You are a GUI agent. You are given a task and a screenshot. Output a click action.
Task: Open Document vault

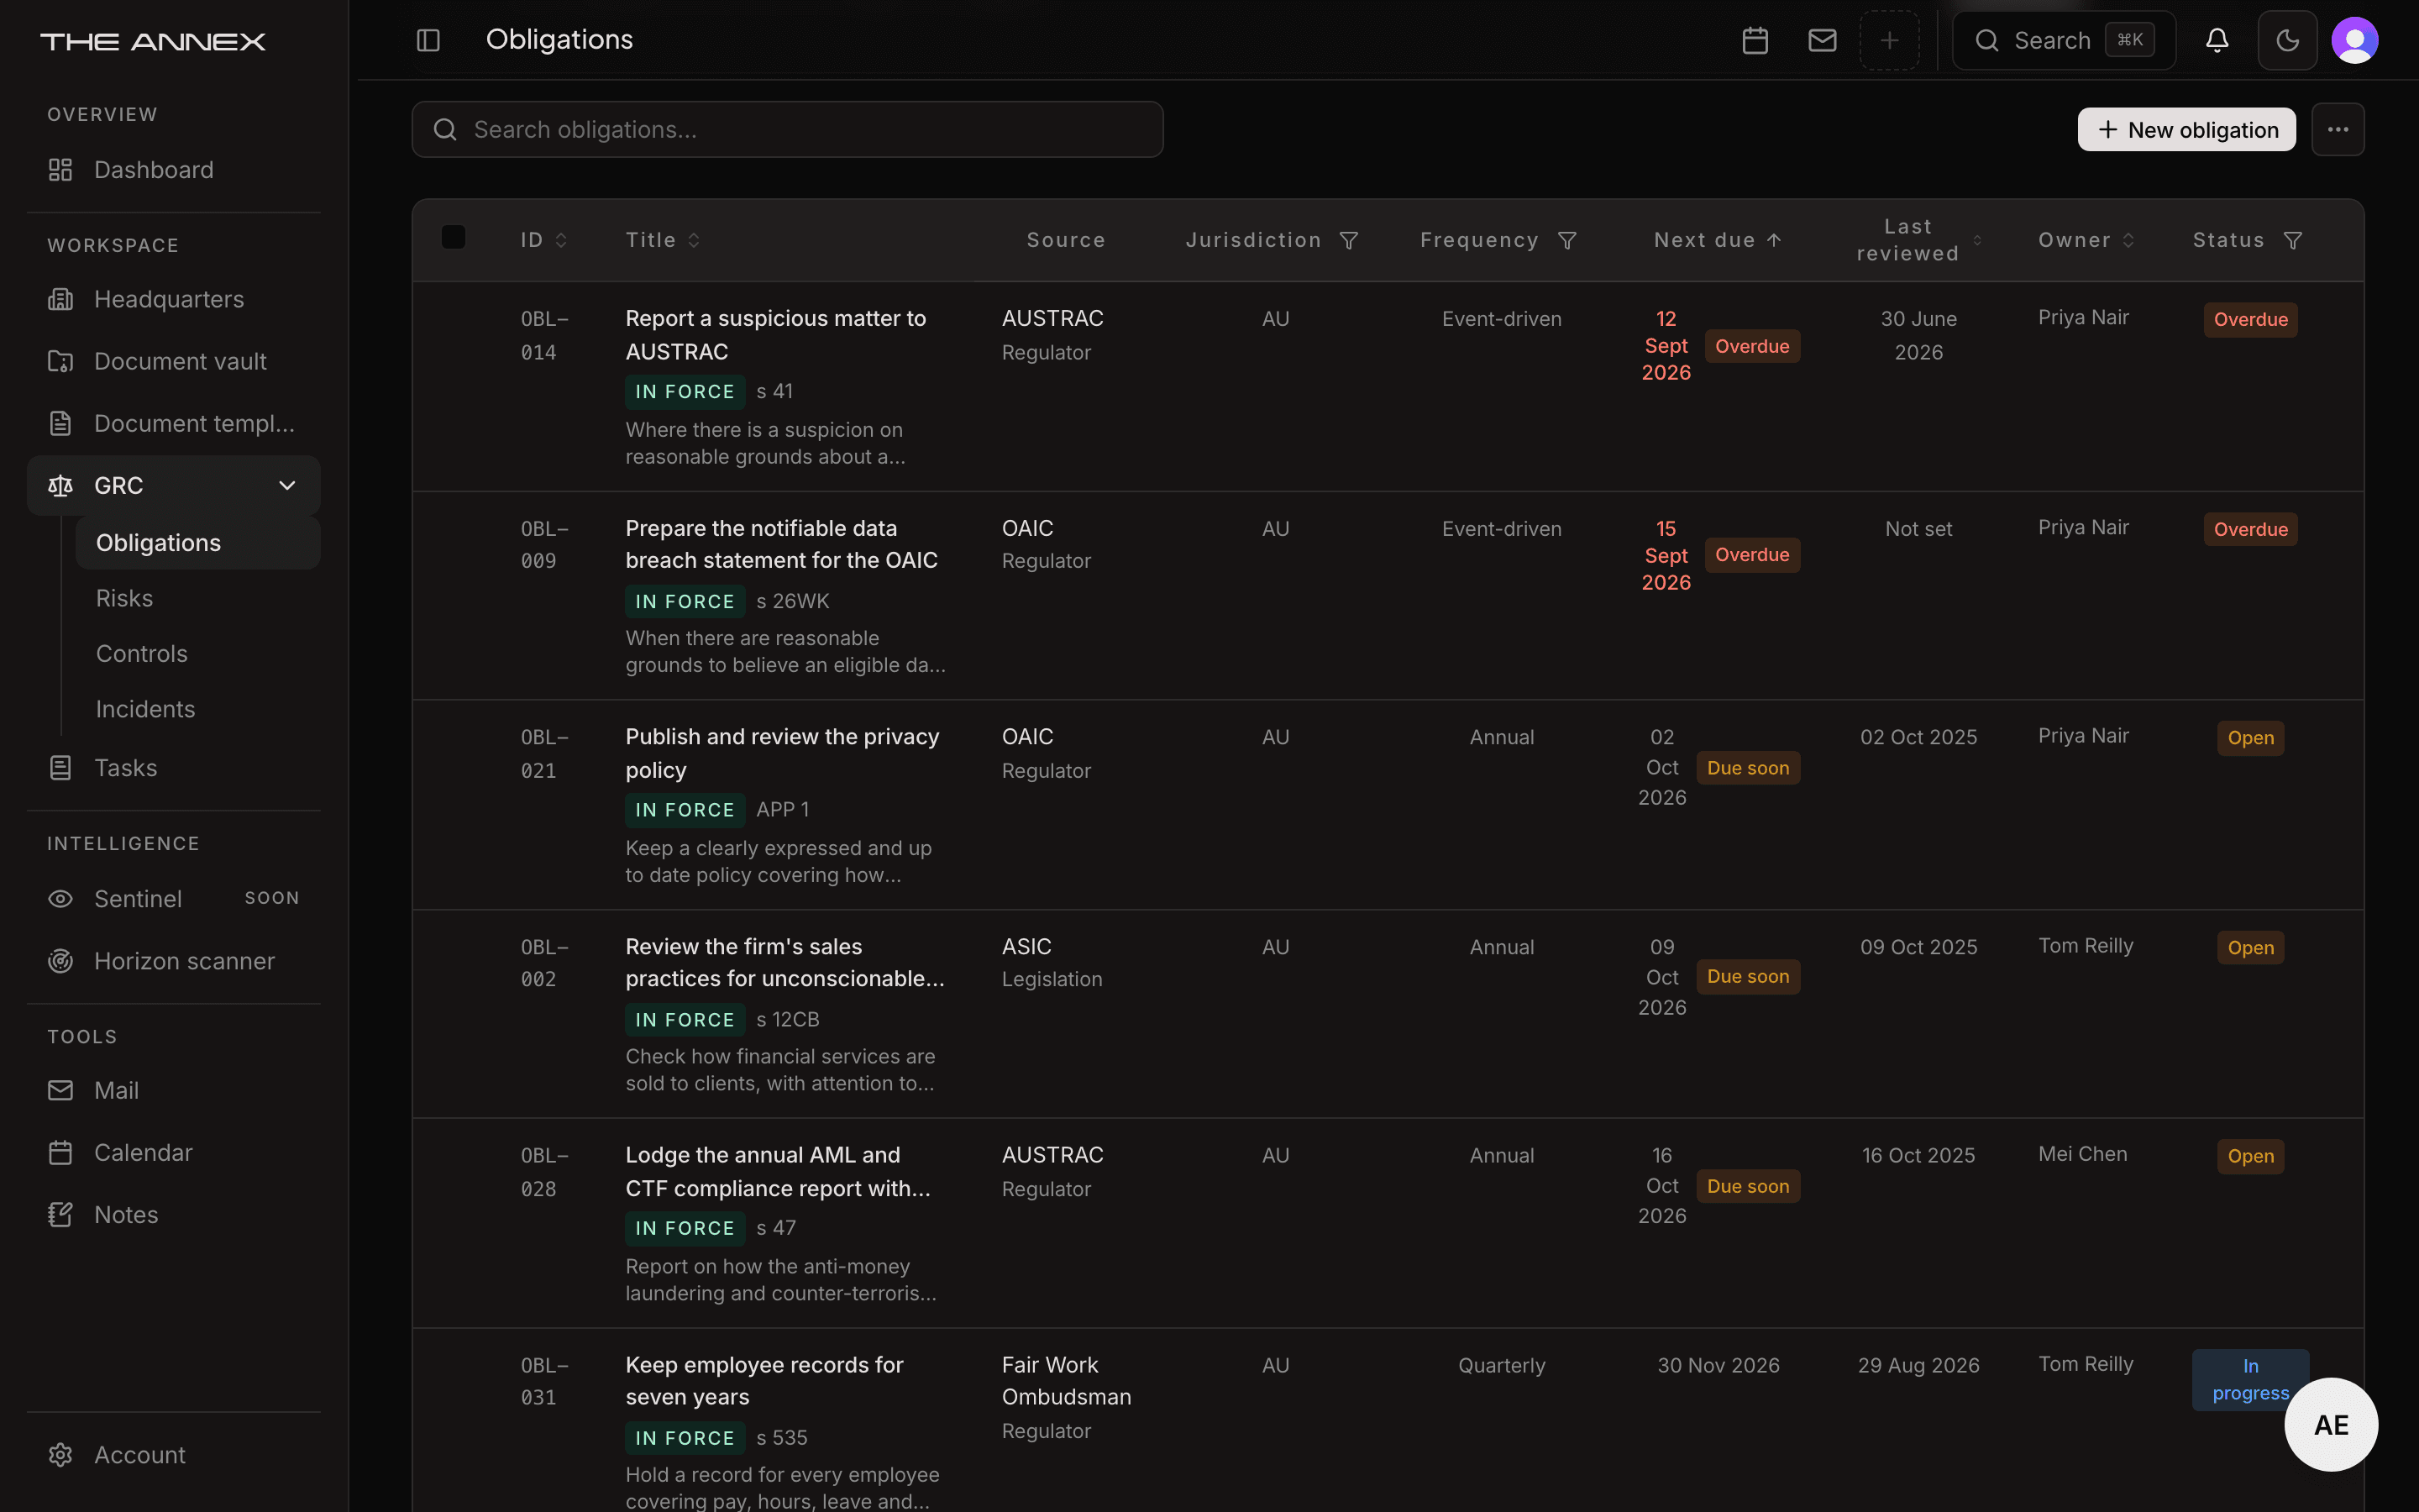click(174, 361)
